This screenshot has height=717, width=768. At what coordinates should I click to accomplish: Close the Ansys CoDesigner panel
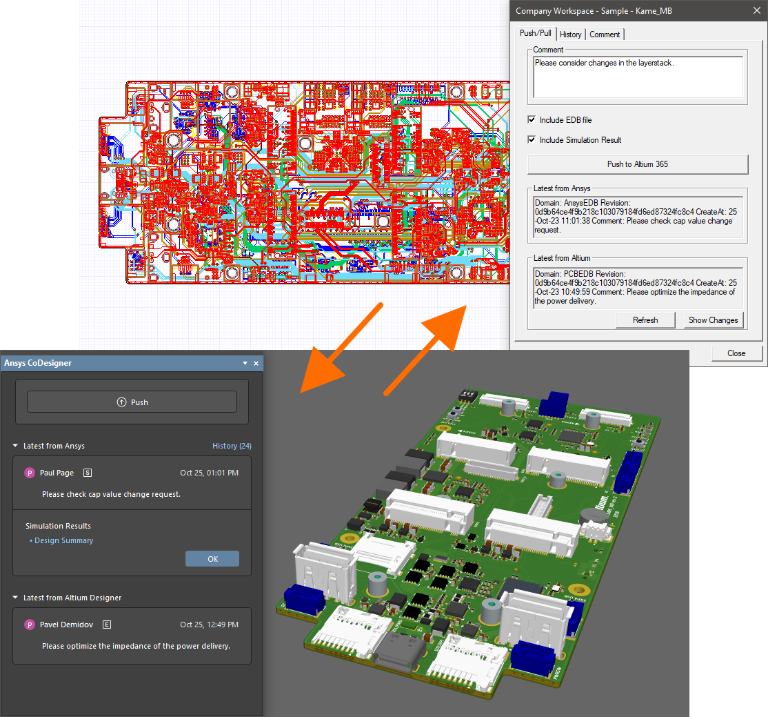(x=256, y=363)
